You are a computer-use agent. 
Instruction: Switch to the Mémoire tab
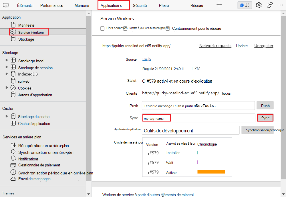click(82, 5)
